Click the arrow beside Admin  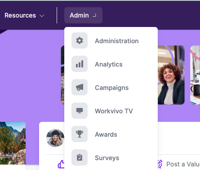[x=94, y=15]
